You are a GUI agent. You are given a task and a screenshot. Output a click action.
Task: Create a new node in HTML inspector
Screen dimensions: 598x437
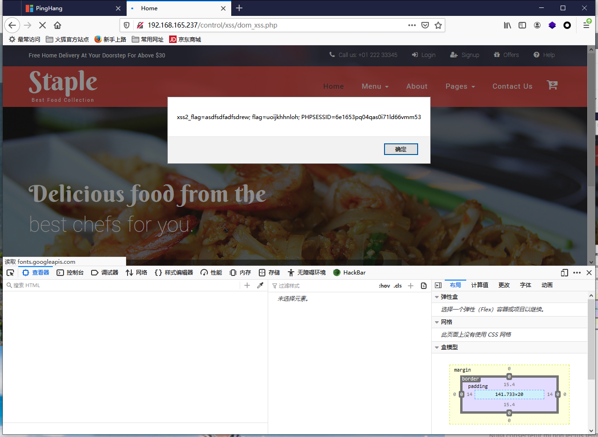(247, 285)
